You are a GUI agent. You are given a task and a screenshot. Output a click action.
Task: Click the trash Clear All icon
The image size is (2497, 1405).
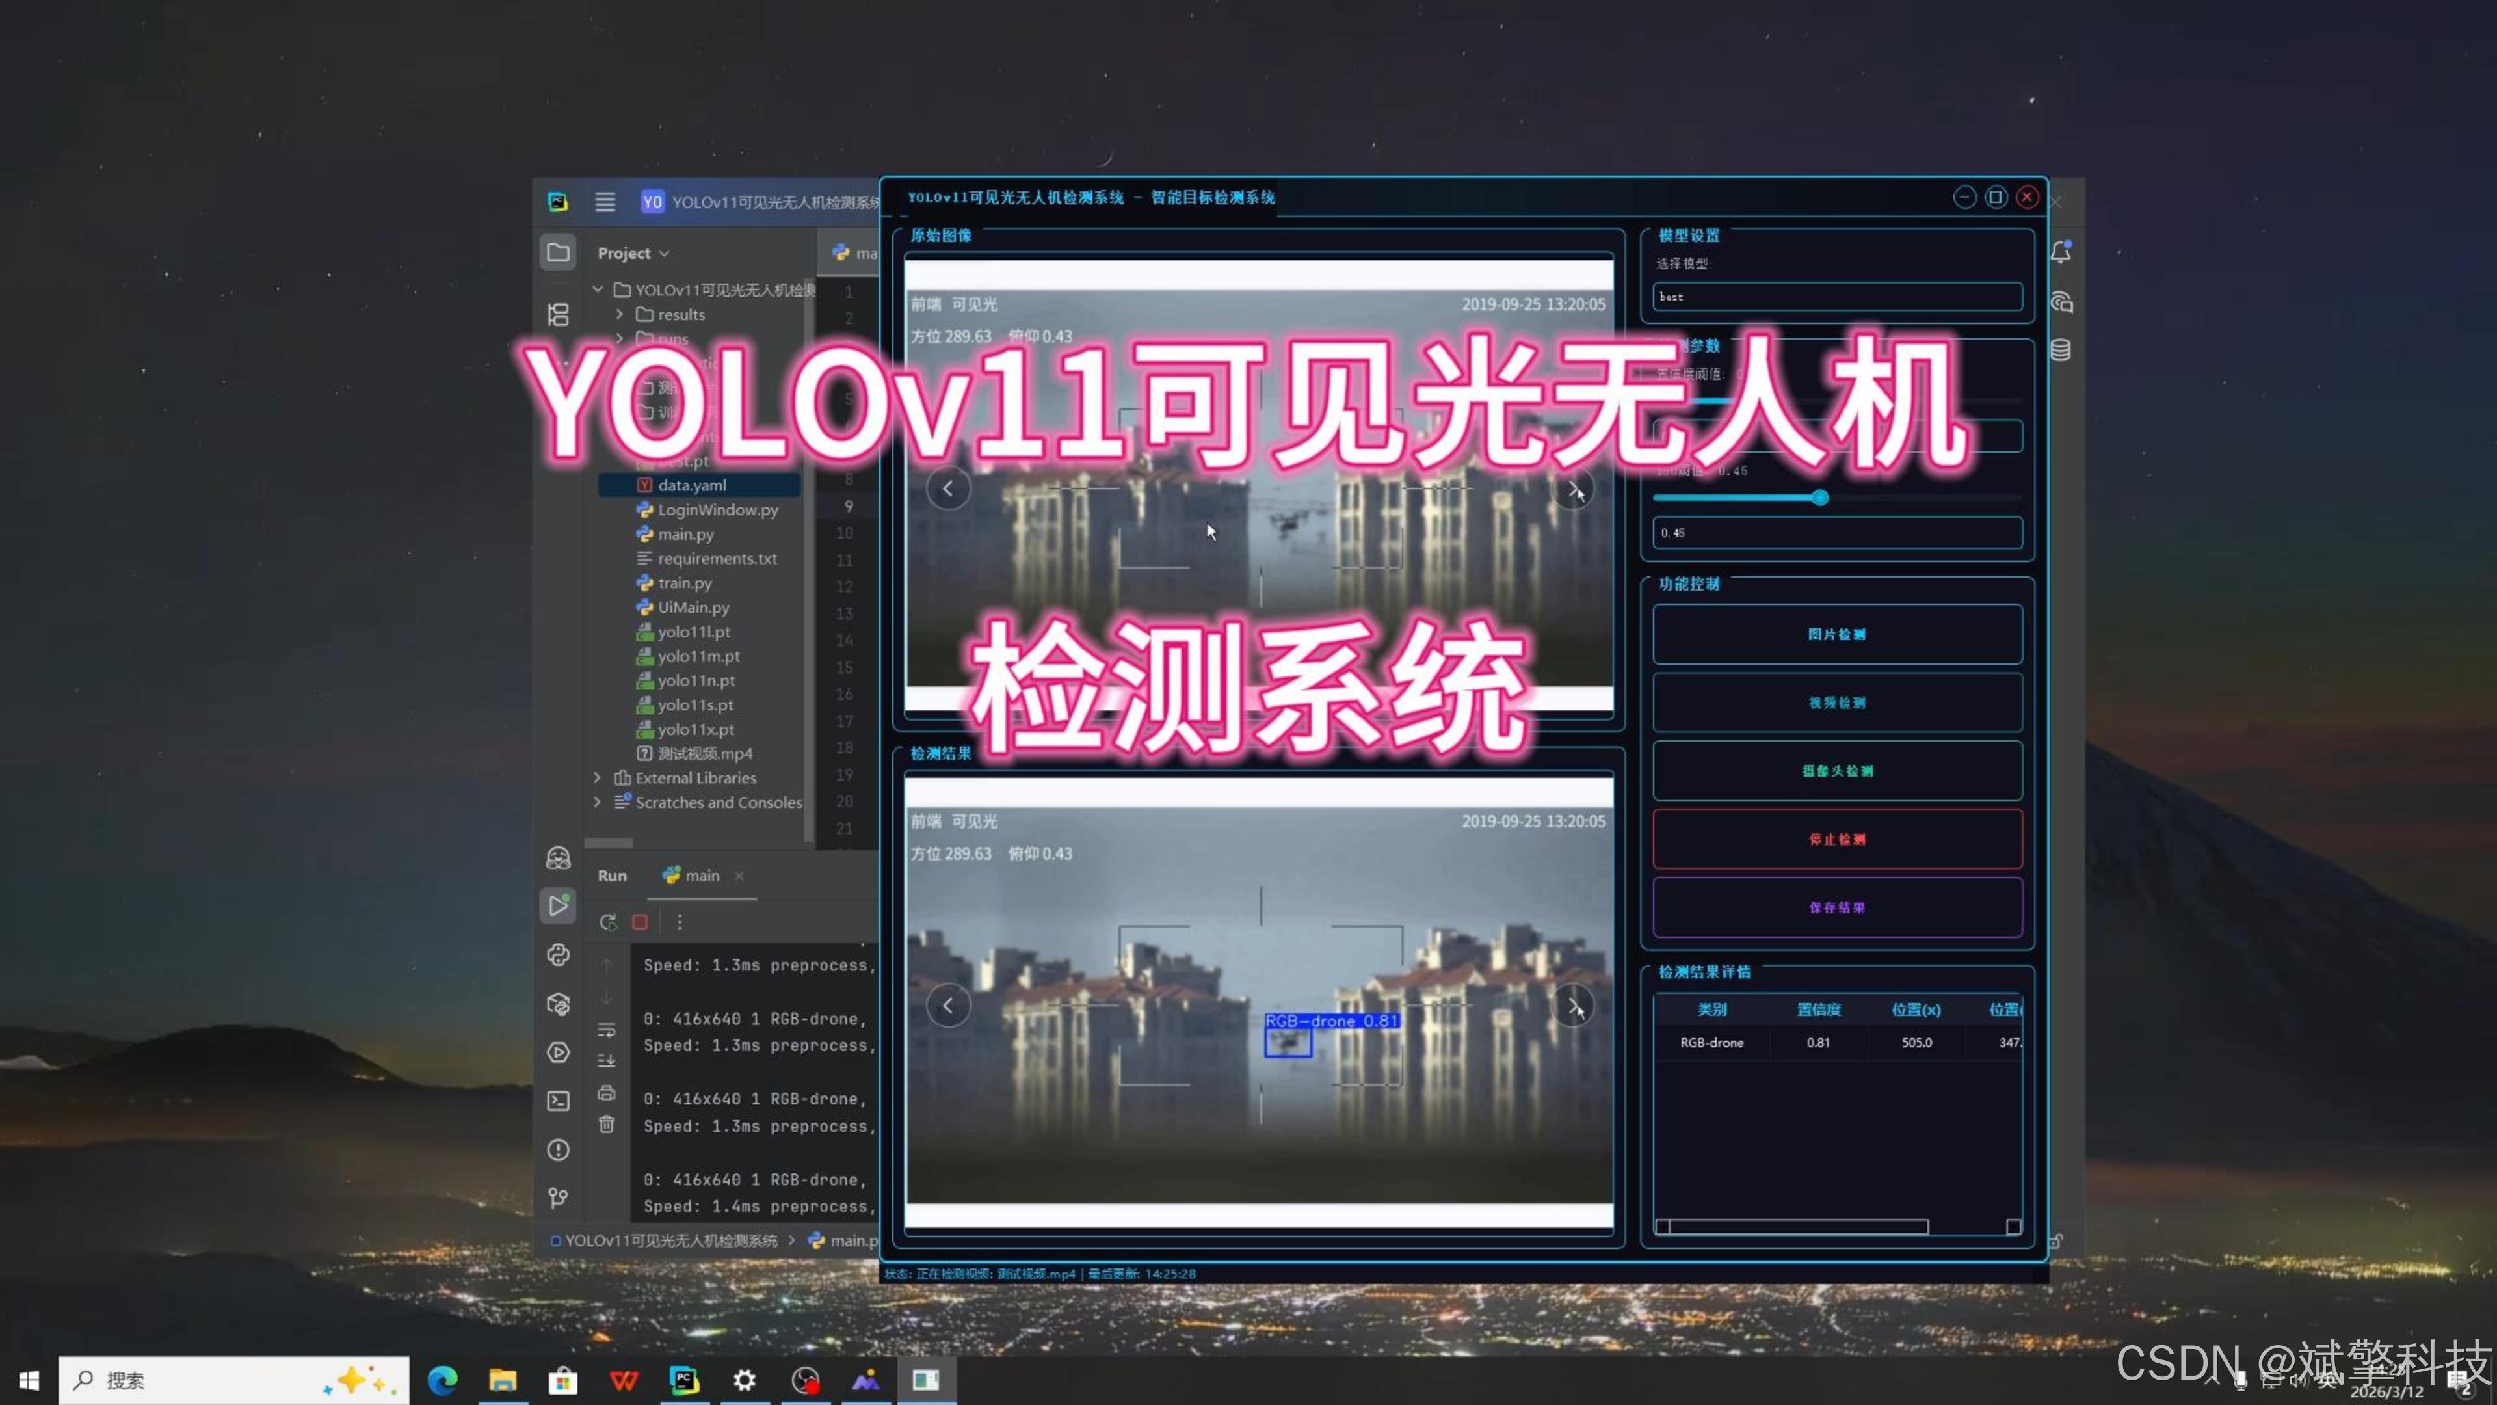pos(607,1125)
